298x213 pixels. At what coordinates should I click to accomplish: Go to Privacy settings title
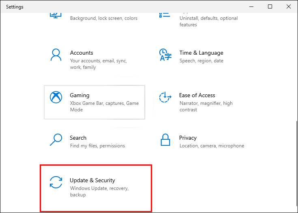(188, 138)
